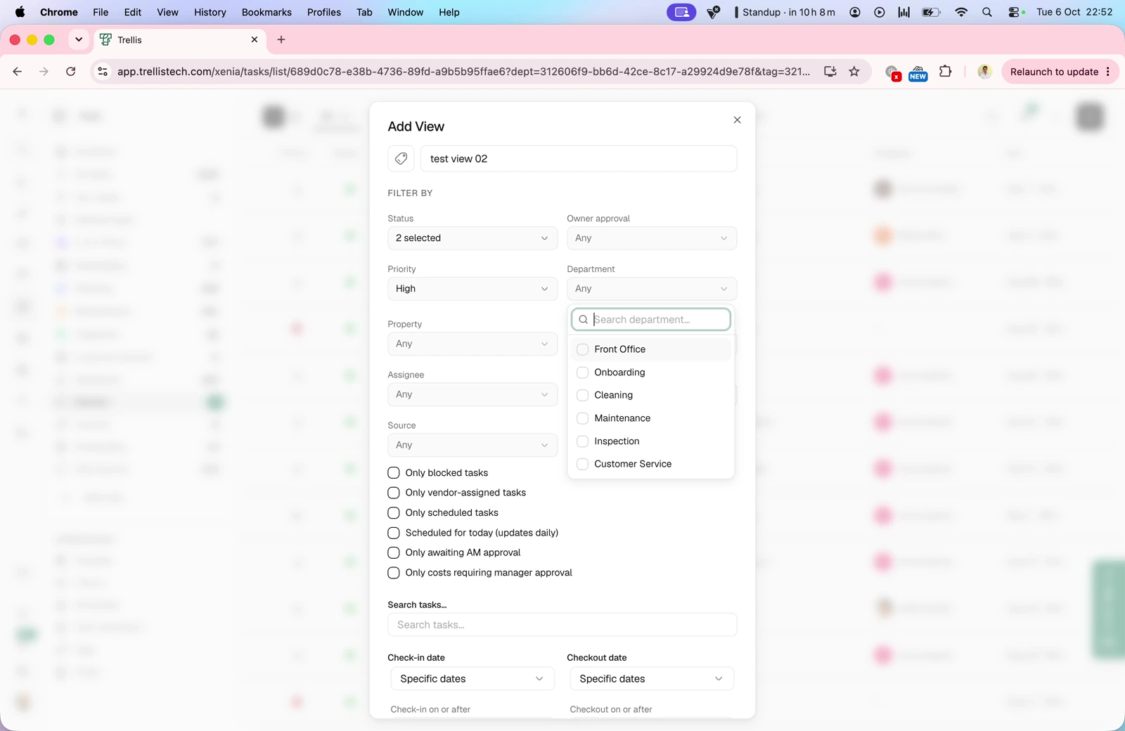Enable Only scheduled tasks
This screenshot has width=1125, height=731.
394,513
